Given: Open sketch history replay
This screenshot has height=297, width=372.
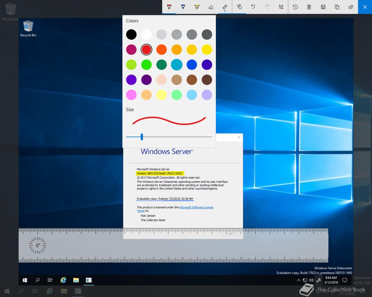Looking at the screenshot, I should (295, 7).
